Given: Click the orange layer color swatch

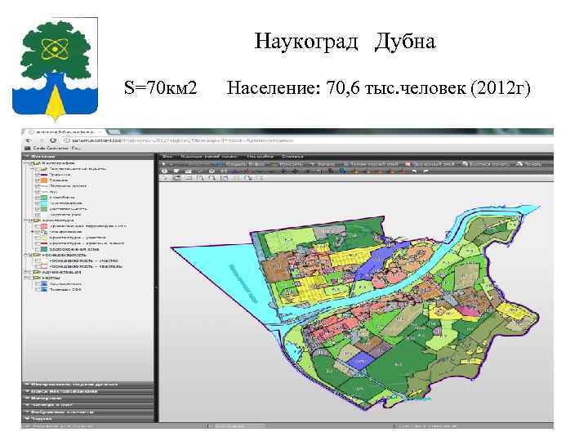Looking at the screenshot, I should tap(44, 180).
